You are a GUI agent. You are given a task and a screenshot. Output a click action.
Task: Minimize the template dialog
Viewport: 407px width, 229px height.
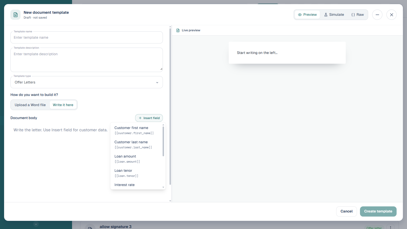click(x=377, y=15)
